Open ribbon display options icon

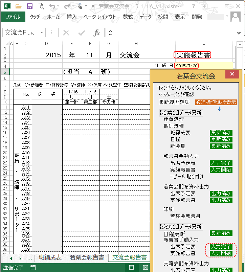(205, 6)
